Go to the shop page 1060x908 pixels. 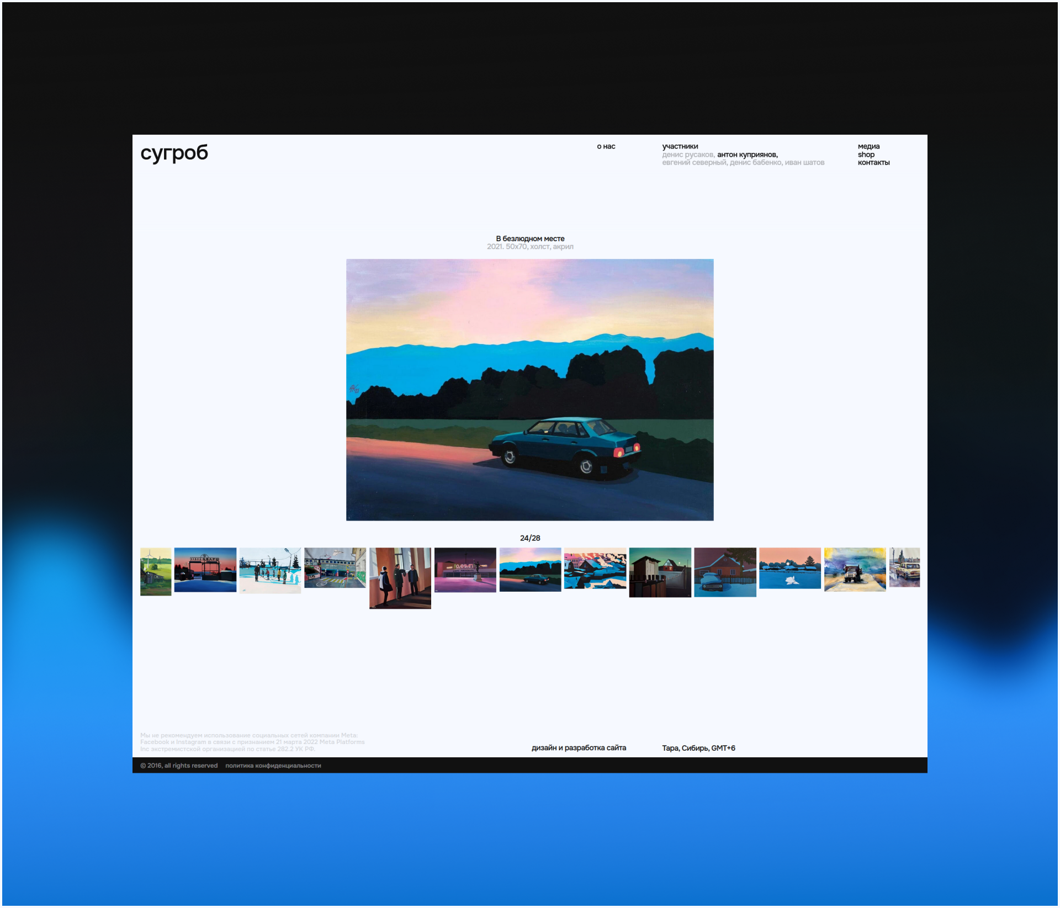point(866,155)
